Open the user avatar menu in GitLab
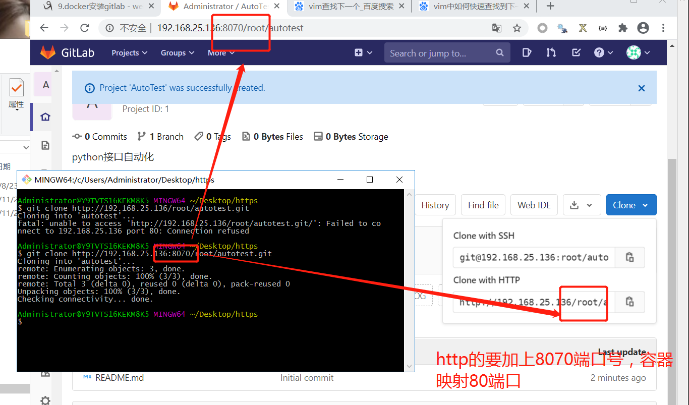This screenshot has height=405, width=689. coord(638,52)
